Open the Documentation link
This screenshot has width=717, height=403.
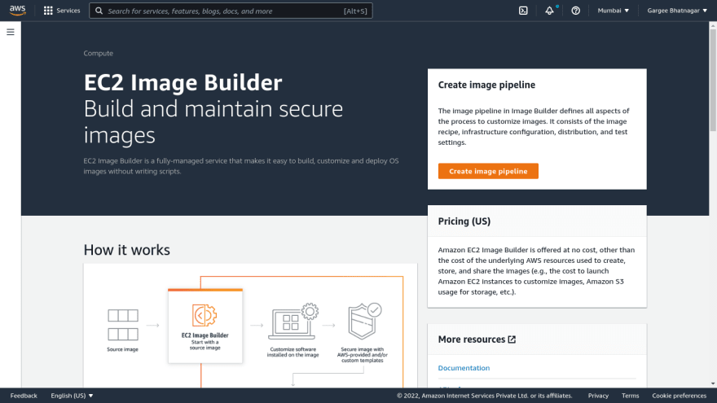click(464, 368)
